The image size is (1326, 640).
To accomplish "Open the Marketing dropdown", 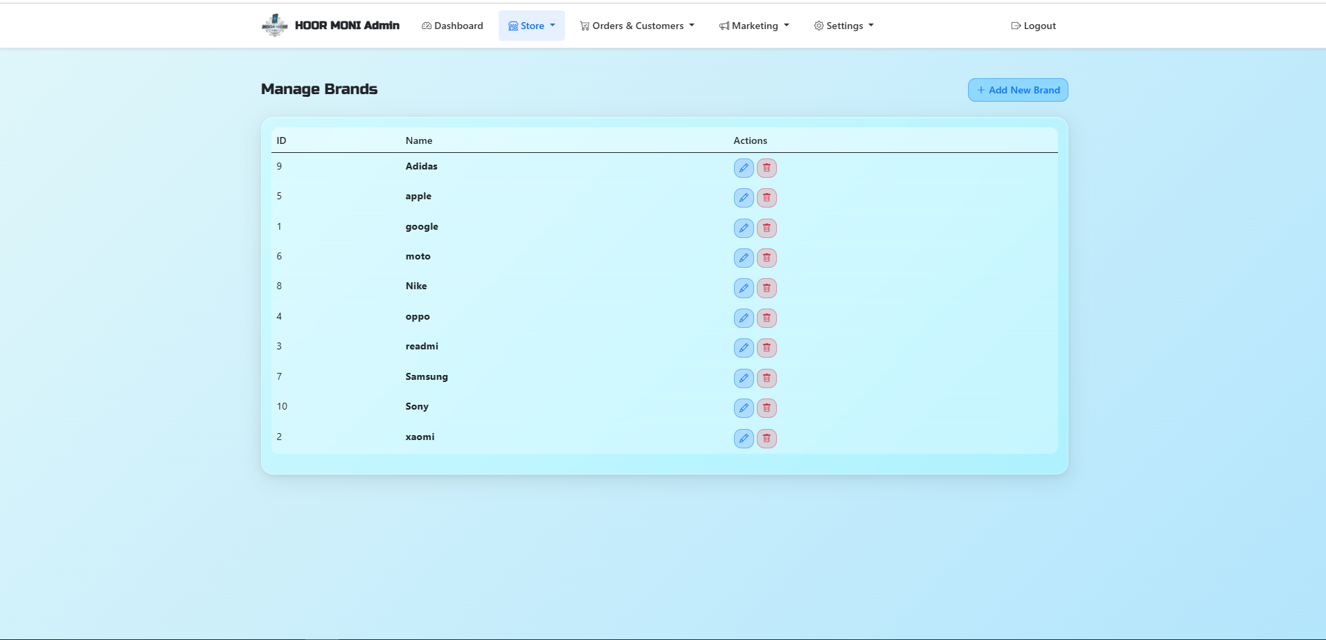I will (x=754, y=26).
